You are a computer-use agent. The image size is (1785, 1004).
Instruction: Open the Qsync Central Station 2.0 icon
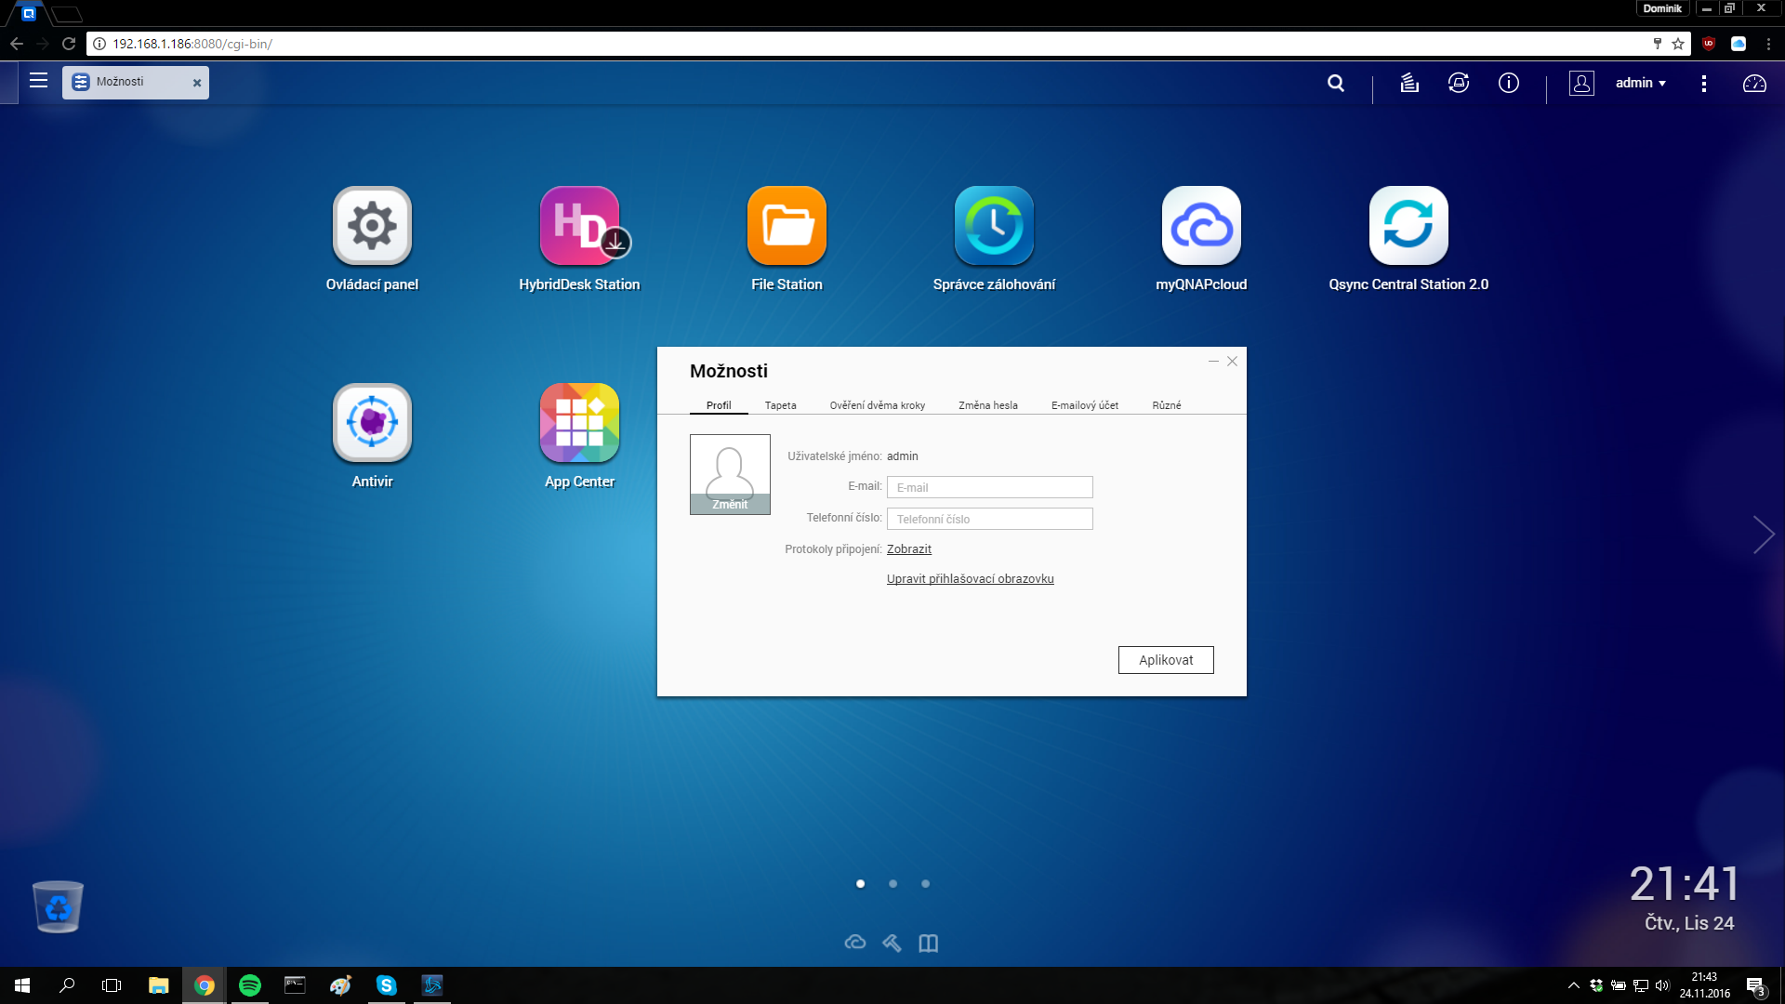[x=1408, y=226]
